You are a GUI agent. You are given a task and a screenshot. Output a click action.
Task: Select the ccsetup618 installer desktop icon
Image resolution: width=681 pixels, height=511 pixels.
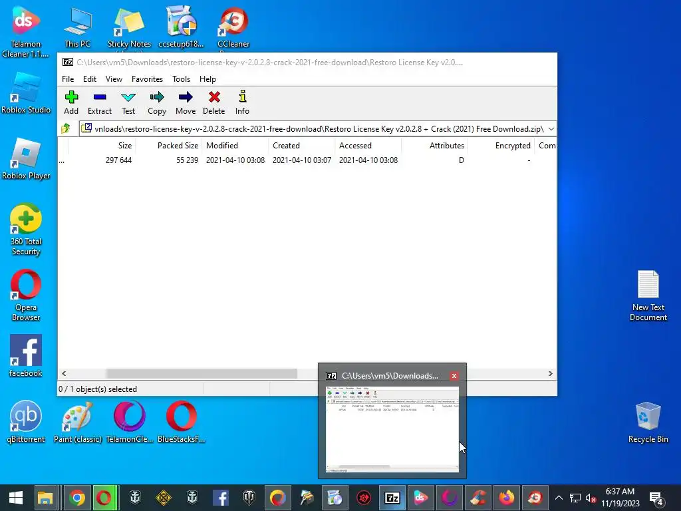(181, 27)
